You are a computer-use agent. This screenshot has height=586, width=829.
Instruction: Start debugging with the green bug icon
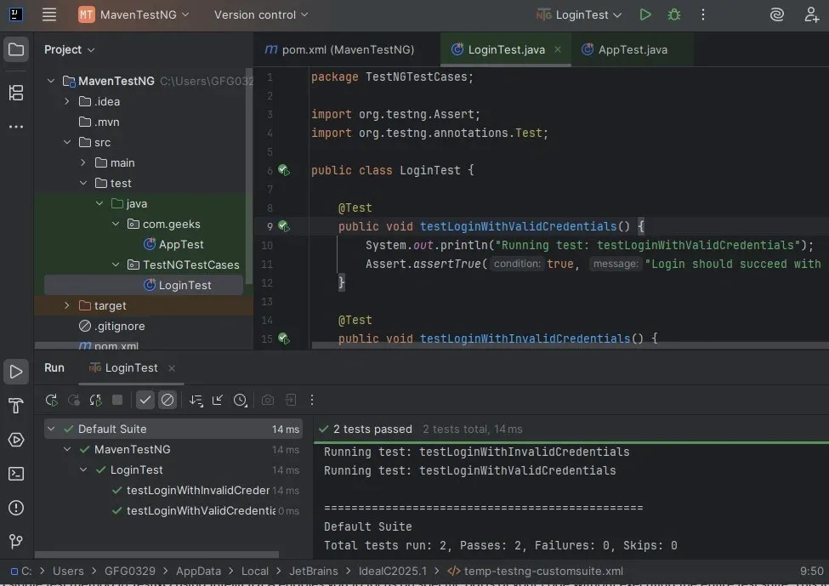[674, 14]
